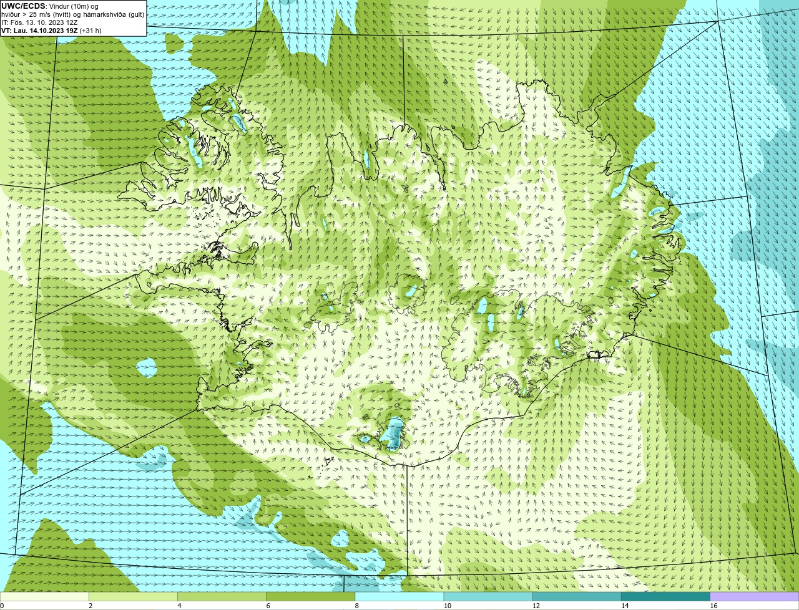Image resolution: width=799 pixels, height=610 pixels.
Task: Click the pale yellow 0–2 legend swatch
Action: click(44, 597)
